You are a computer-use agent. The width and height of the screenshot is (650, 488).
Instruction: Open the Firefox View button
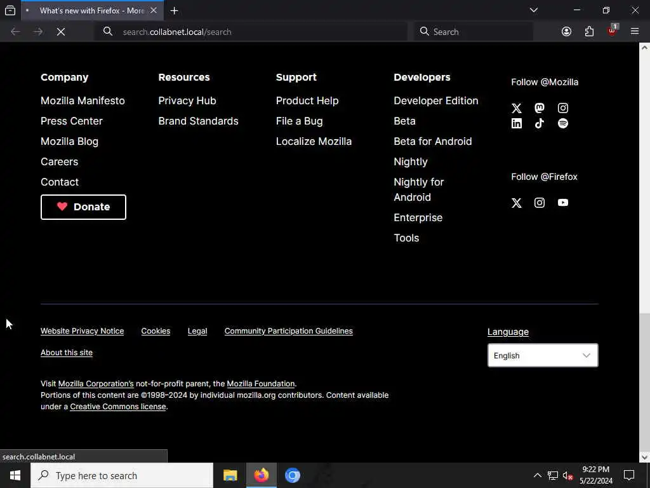click(x=10, y=10)
